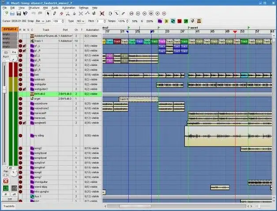This screenshot has width=277, height=211.
Task: Click the grey stereo icon in the mixer strip
Action: tap(14, 188)
